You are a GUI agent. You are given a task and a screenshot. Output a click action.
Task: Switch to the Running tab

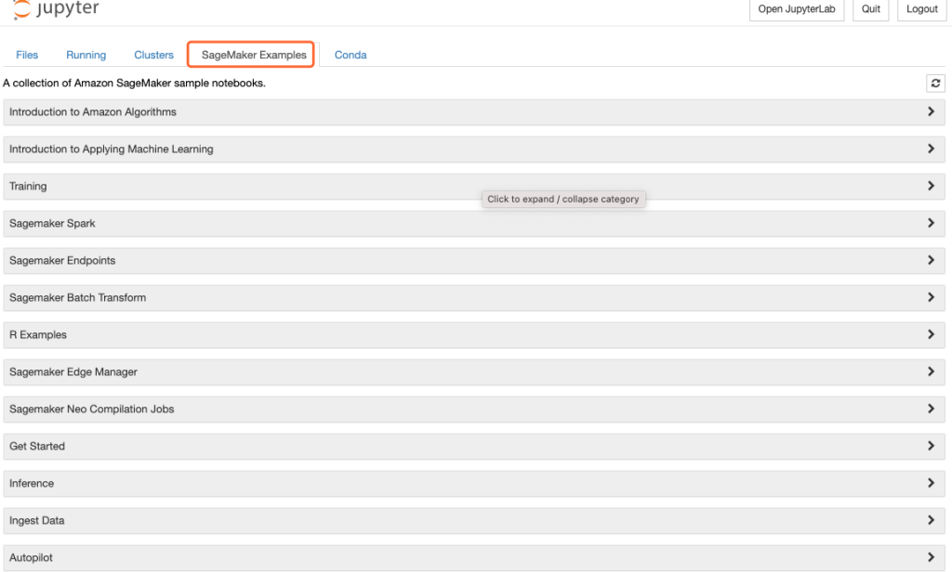(x=86, y=55)
